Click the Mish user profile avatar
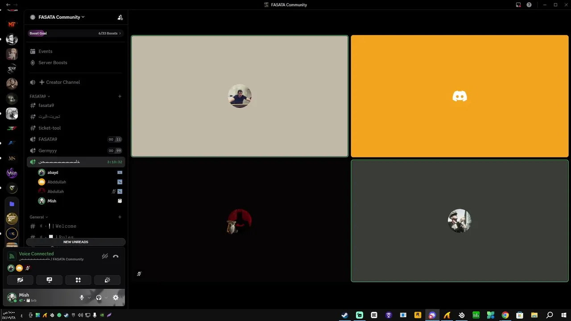The width and height of the screenshot is (571, 321). click(12, 297)
